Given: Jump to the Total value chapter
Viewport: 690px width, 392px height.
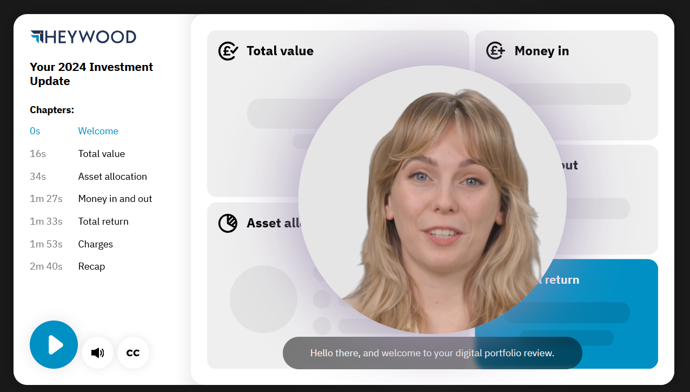Looking at the screenshot, I should 101,154.
